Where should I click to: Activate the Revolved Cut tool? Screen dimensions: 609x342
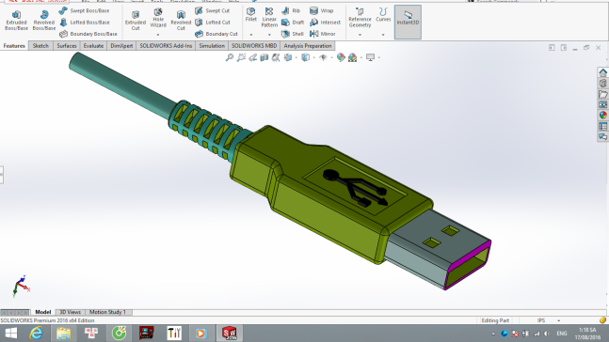point(181,20)
